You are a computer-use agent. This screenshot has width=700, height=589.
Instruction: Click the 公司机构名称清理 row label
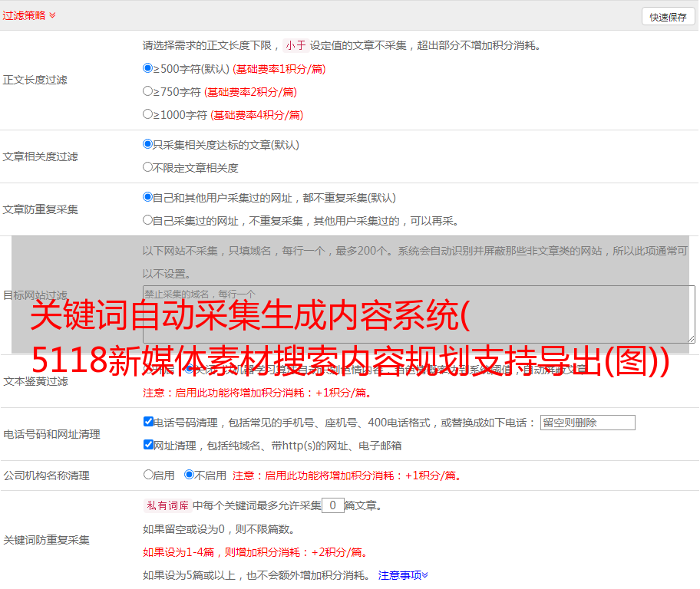(46, 475)
